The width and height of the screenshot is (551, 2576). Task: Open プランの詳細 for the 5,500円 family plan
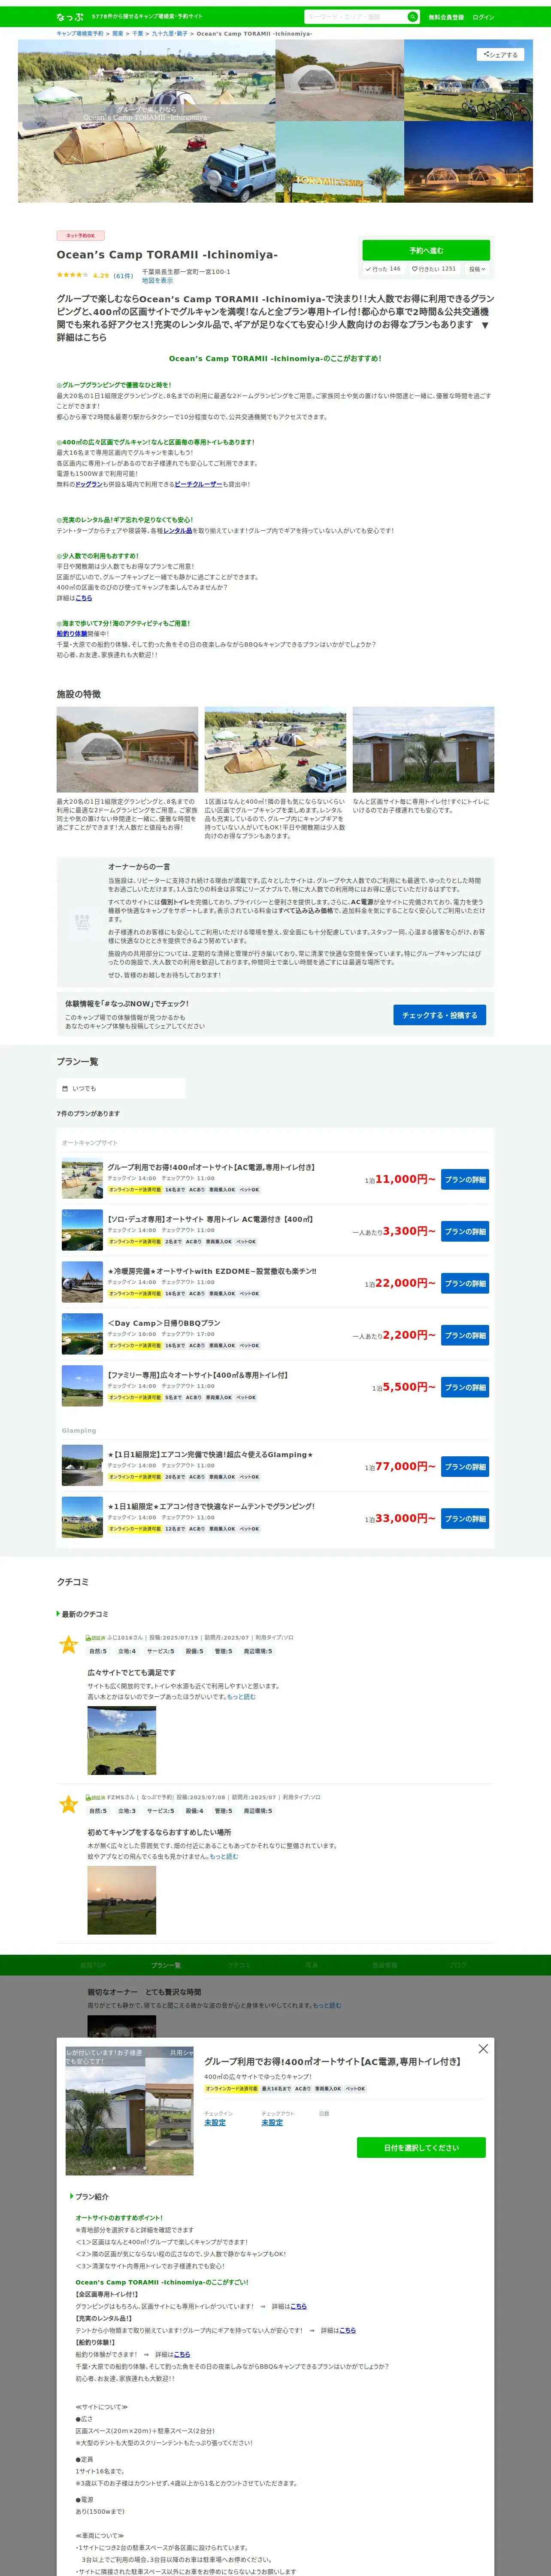[x=465, y=1388]
